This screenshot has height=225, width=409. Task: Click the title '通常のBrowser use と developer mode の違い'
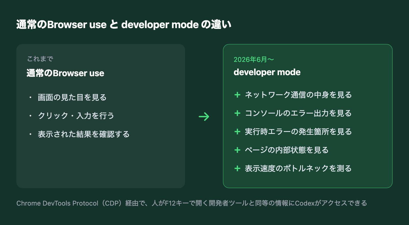tap(124, 25)
